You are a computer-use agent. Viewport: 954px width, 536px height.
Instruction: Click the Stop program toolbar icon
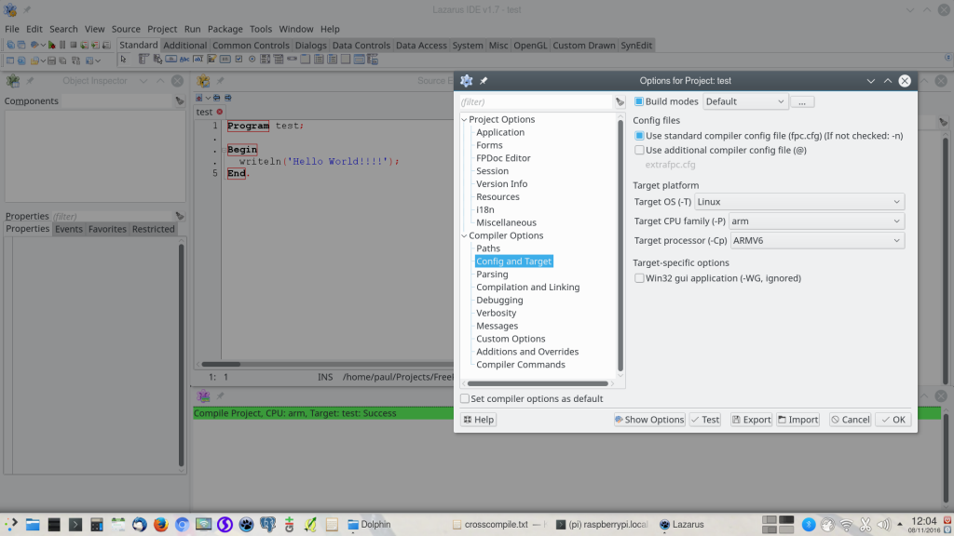coord(73,45)
